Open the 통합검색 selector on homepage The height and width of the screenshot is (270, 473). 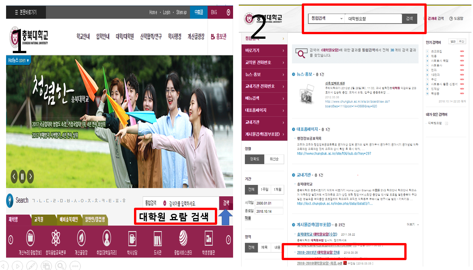[156, 203]
